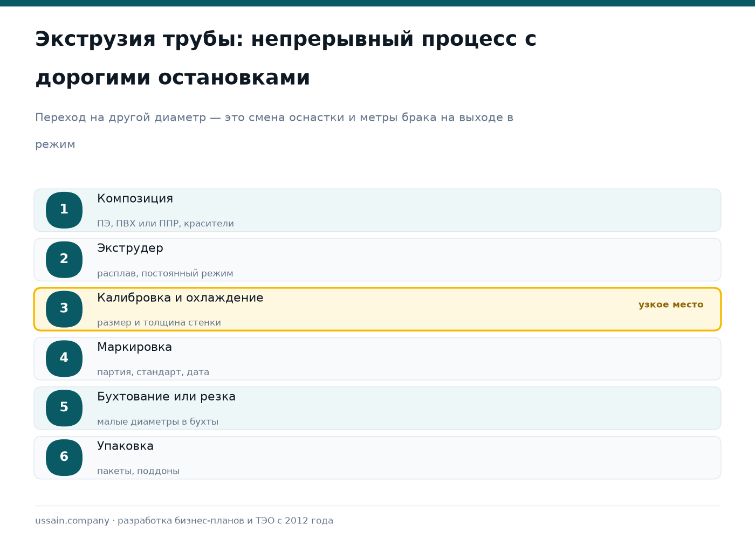The height and width of the screenshot is (539, 755).
Task: Select the 'Экструдер' step title
Action: click(x=130, y=248)
